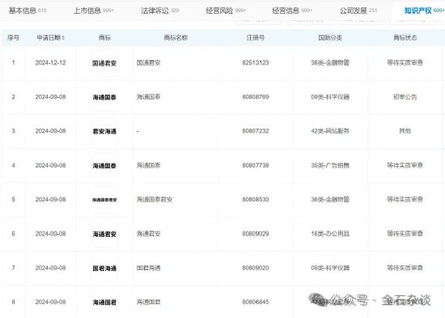Open 海通国泰 trademark image for 80807738

[x=104, y=166]
